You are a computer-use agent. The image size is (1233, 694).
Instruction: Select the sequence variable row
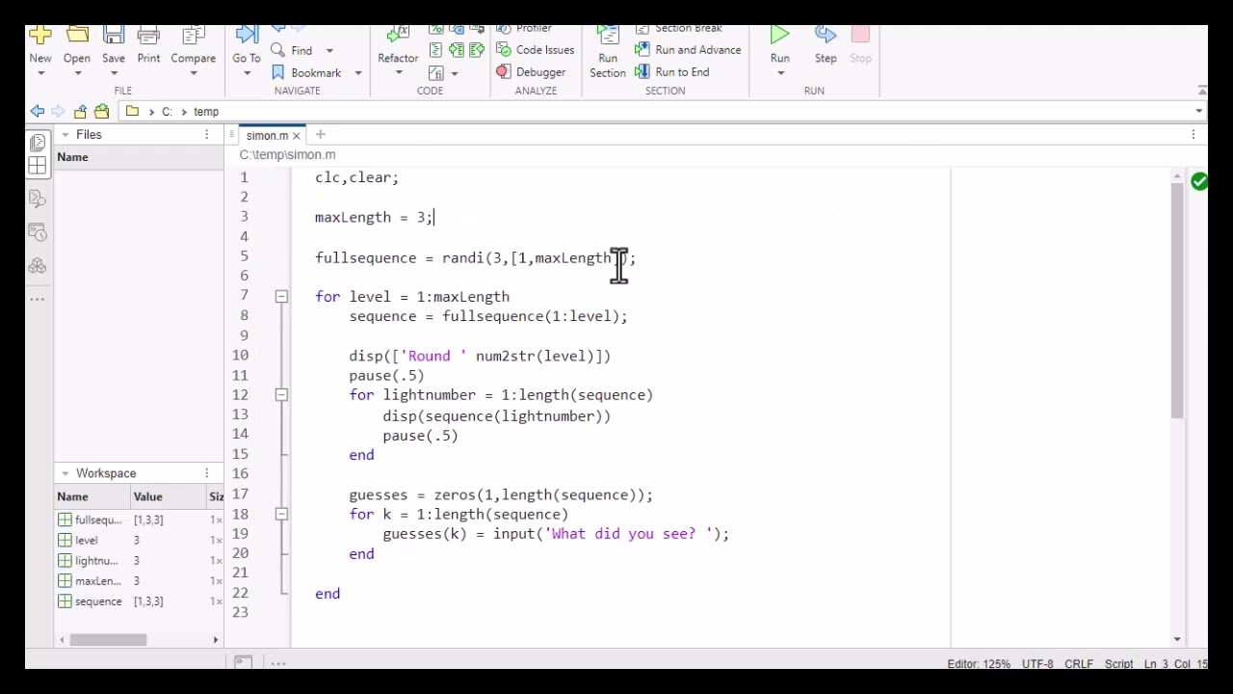(139, 601)
